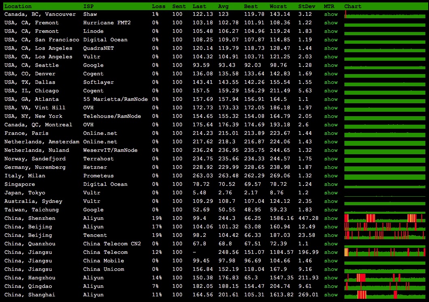
Task: Click the ISP column header
Action: tap(88, 6)
